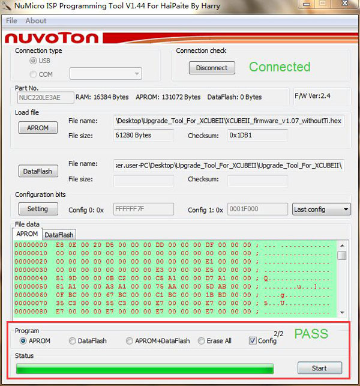This screenshot has width=360, height=386.
Task: Click the hex row at address 00000040
Action: [172, 278]
